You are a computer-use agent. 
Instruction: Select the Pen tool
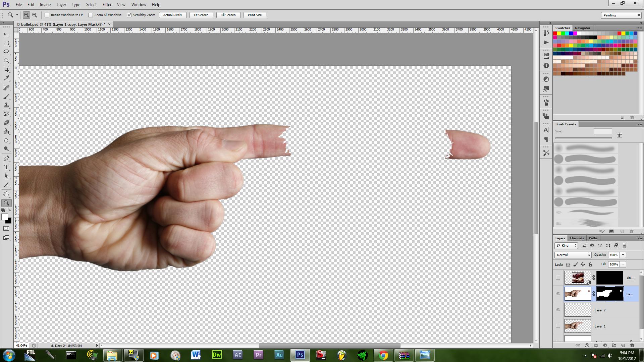tap(6, 159)
